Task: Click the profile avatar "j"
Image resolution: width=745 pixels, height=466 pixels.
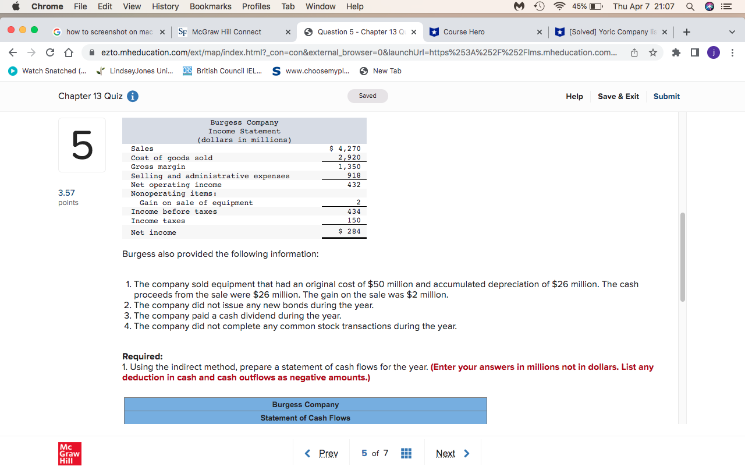Action: [x=714, y=52]
